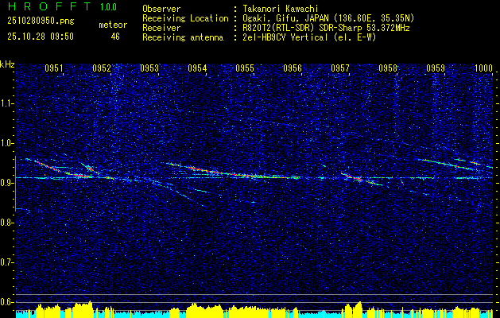The height and width of the screenshot is (318, 500).
Task: Click the 0.7 kHz axis label
Action: click(x=7, y=262)
